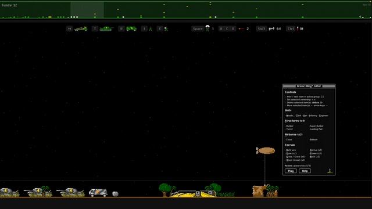The image size is (372, 209).
Task: Click the paratrooper parachute icon
Action: (208, 28)
